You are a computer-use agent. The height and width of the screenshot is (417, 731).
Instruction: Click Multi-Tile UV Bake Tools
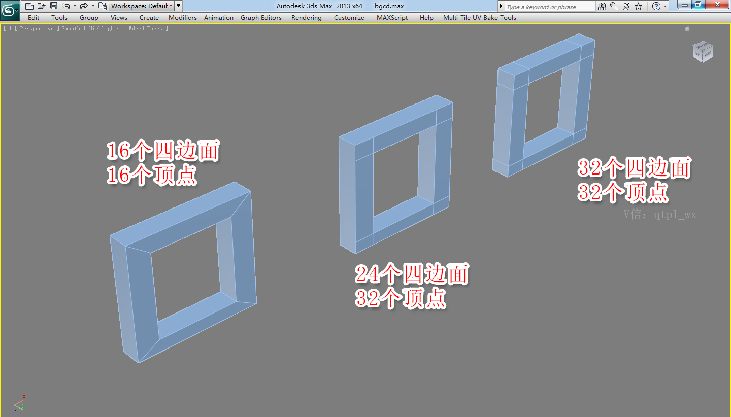click(479, 17)
